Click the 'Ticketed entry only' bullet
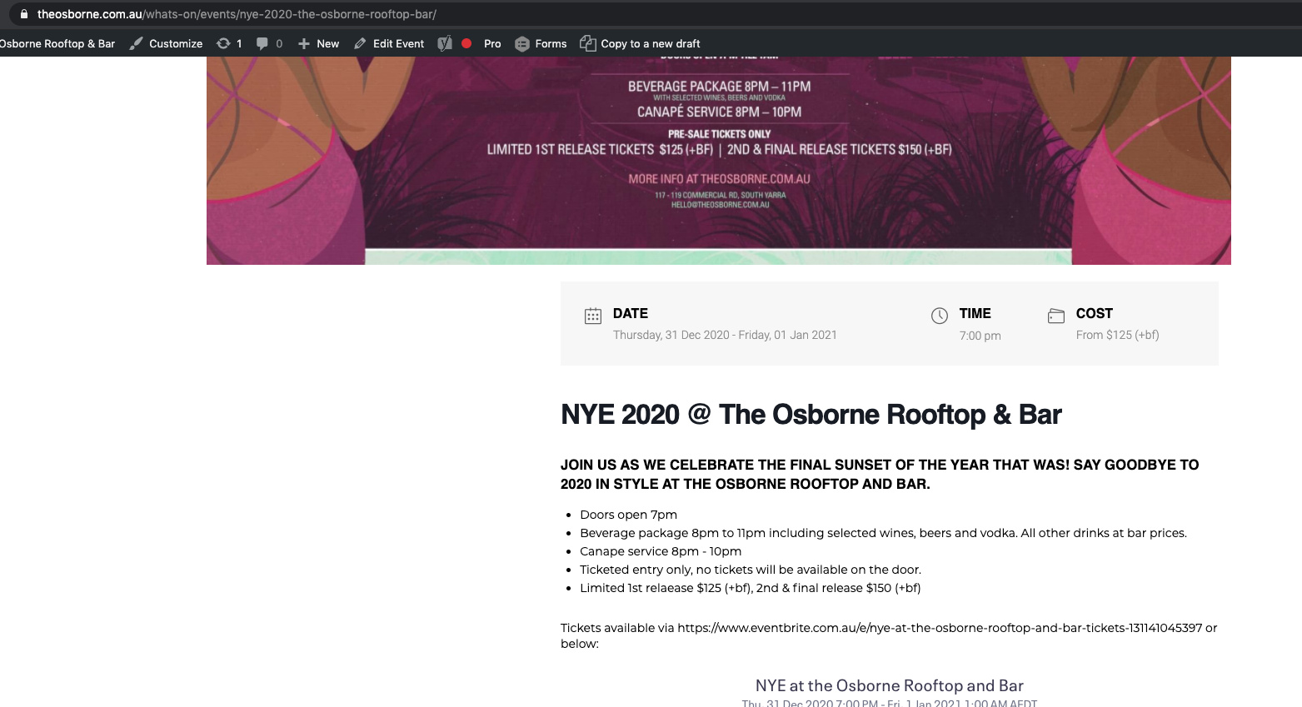The width and height of the screenshot is (1302, 707). click(751, 570)
